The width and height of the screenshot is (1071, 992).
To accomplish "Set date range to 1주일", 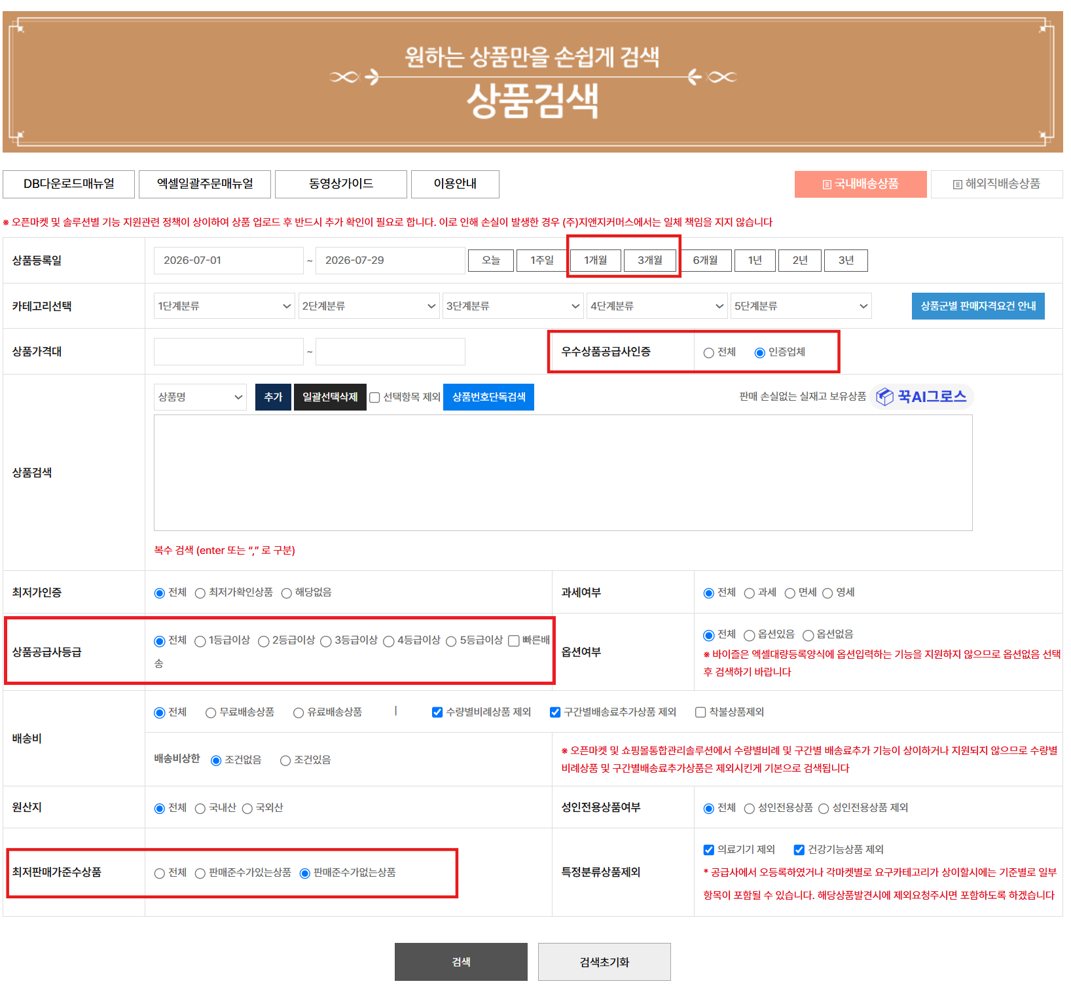I will [x=541, y=261].
